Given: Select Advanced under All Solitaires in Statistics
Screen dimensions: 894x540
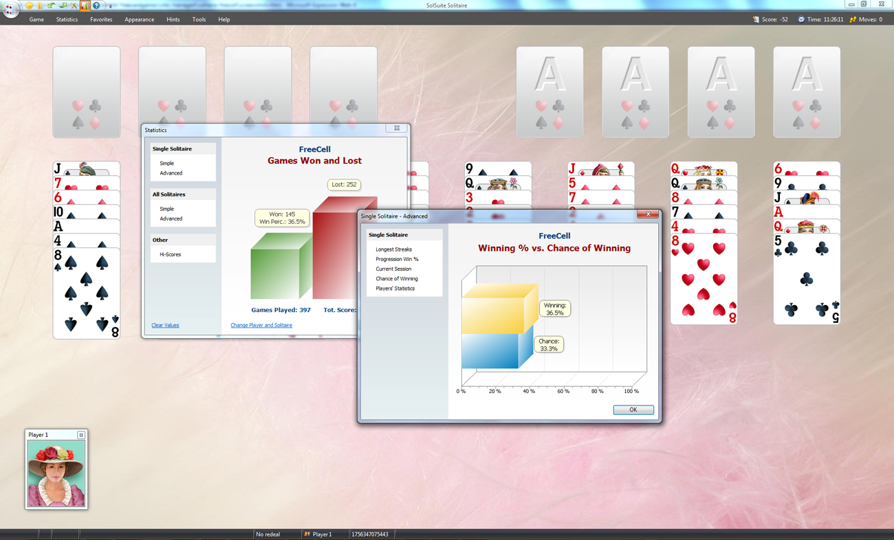Looking at the screenshot, I should point(171,218).
